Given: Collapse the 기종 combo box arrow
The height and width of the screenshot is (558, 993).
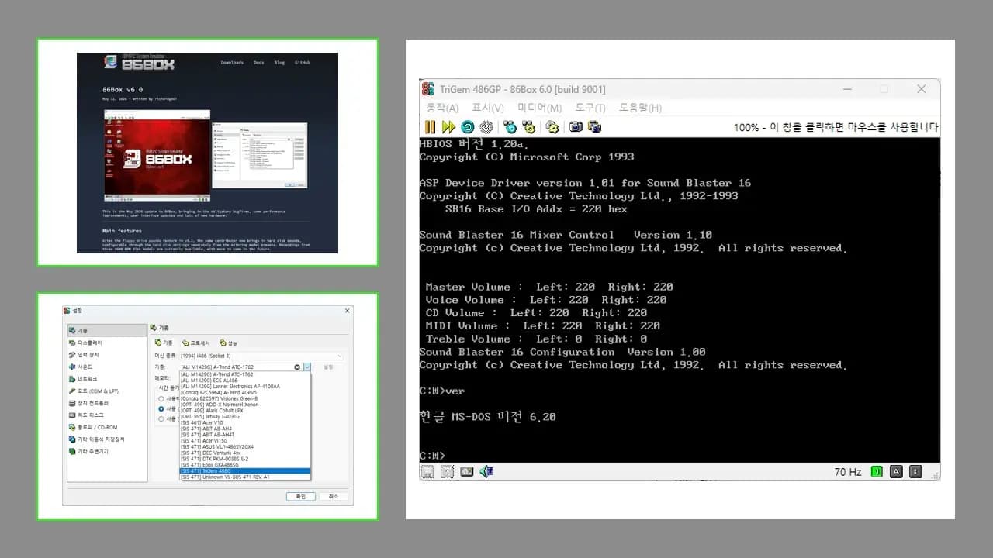Looking at the screenshot, I should pos(307,367).
